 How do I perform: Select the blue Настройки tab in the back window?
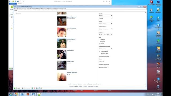point(13,4)
